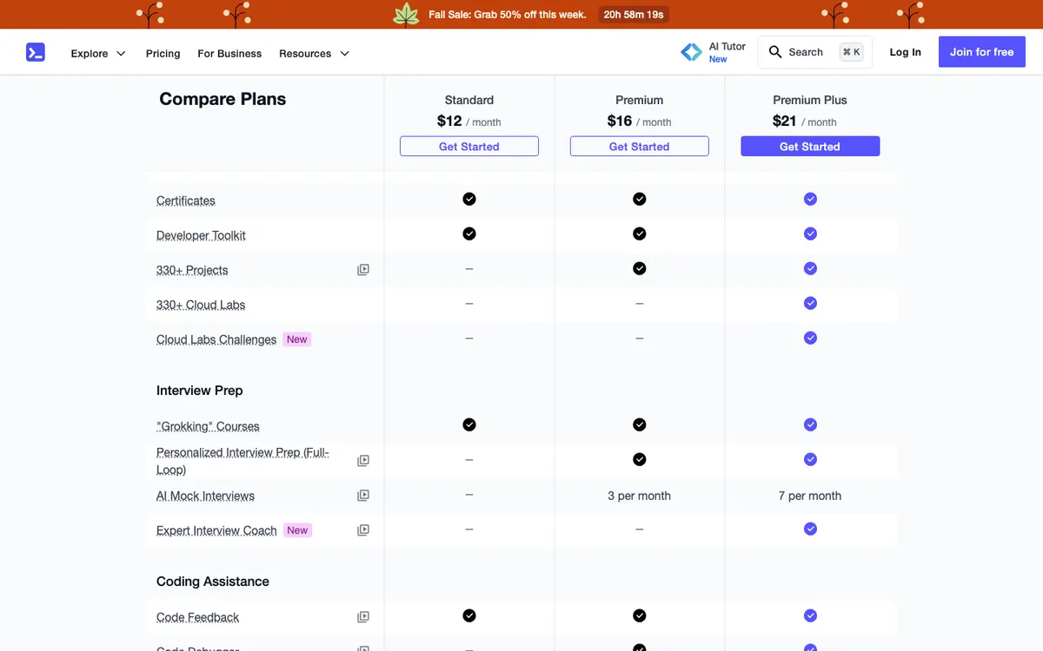Click Premium Plus checkmark for Expert Interview Coach

(810, 529)
